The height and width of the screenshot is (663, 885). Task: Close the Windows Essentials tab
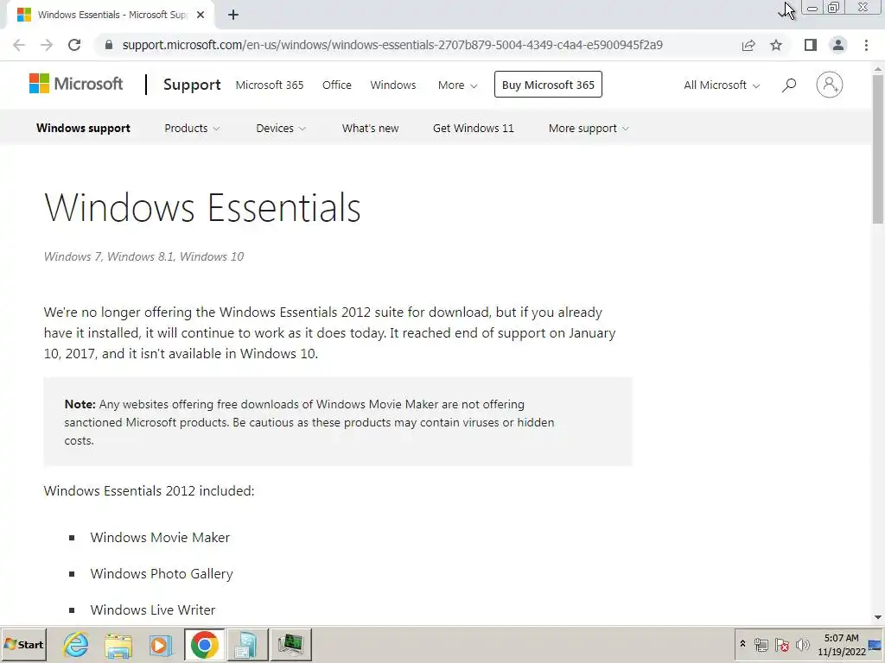click(x=201, y=16)
